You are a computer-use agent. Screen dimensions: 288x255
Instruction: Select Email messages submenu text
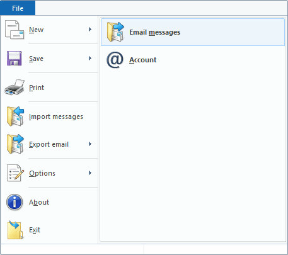[155, 32]
